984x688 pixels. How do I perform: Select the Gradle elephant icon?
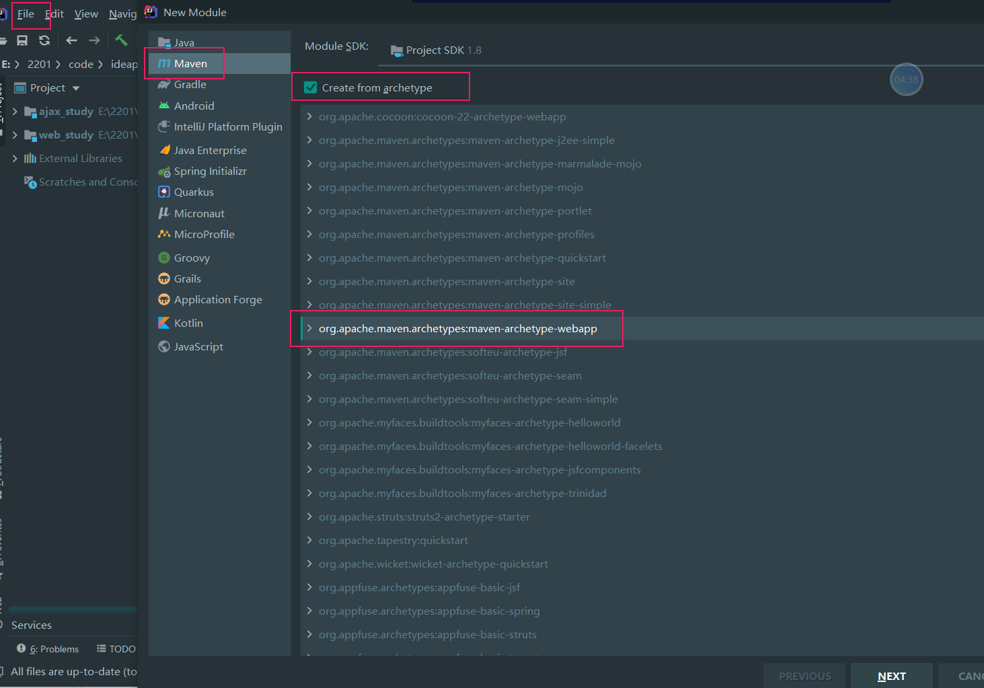pos(164,84)
